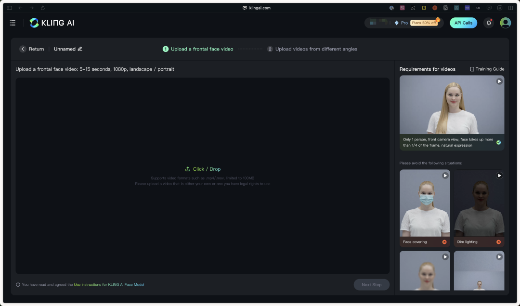
Task: Play the Dim lighting example video
Action: click(499, 176)
